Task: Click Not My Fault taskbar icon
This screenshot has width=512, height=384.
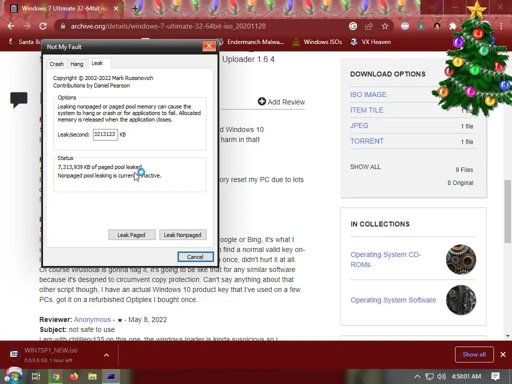Action: [x=111, y=376]
